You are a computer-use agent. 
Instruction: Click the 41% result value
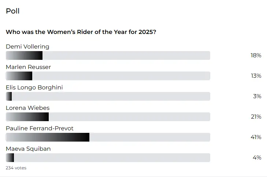[x=256, y=137]
